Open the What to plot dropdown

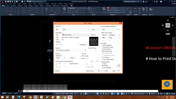(61, 58)
